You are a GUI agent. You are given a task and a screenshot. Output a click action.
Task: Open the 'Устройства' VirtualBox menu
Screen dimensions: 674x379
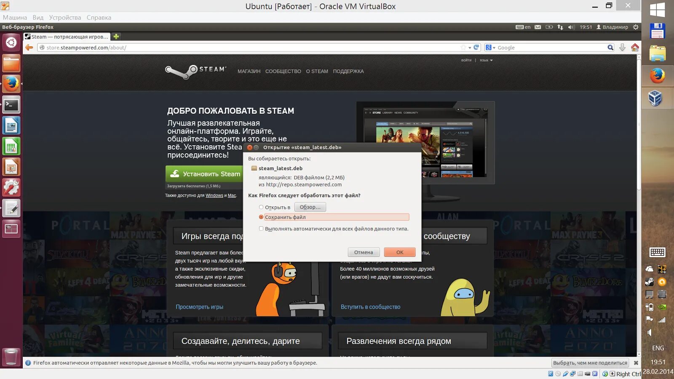coord(65,18)
